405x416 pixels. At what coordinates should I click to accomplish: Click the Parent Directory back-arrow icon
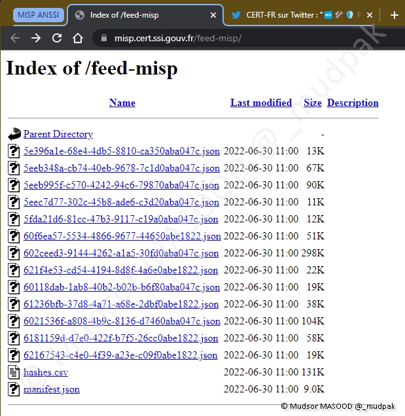coord(14,134)
